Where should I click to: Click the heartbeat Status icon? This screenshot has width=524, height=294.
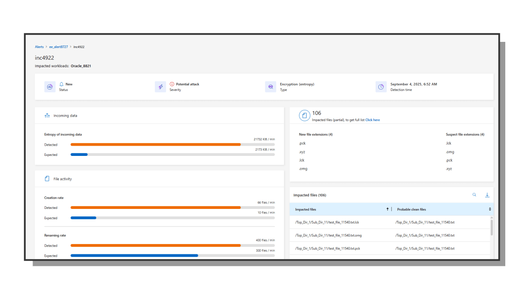pos(50,87)
